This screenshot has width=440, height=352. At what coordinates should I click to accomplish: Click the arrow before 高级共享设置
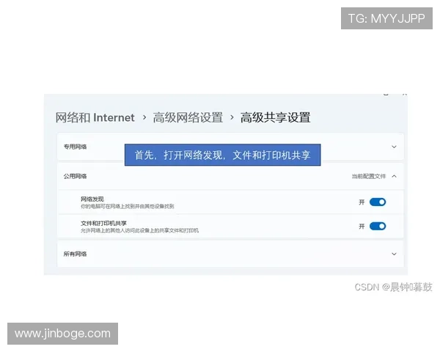[232, 117]
